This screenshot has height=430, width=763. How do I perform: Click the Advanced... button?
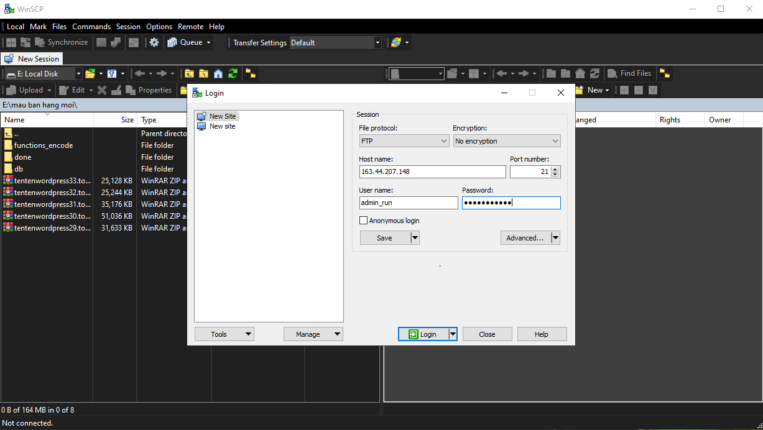pyautogui.click(x=525, y=238)
